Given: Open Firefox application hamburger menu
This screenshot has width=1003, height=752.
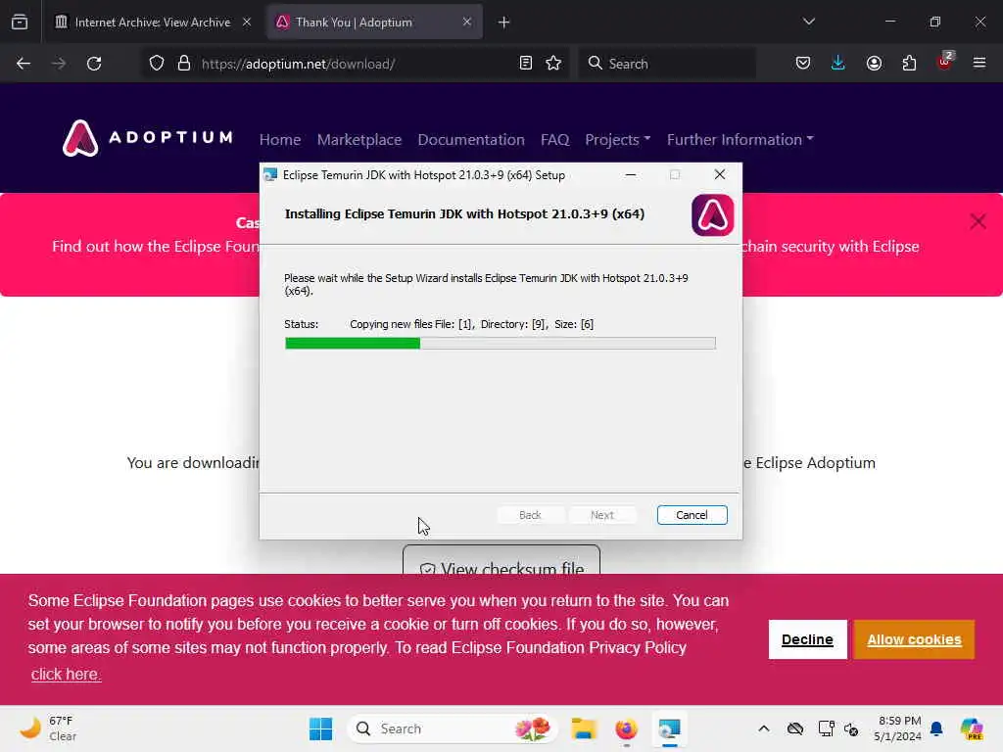Looking at the screenshot, I should 979,64.
